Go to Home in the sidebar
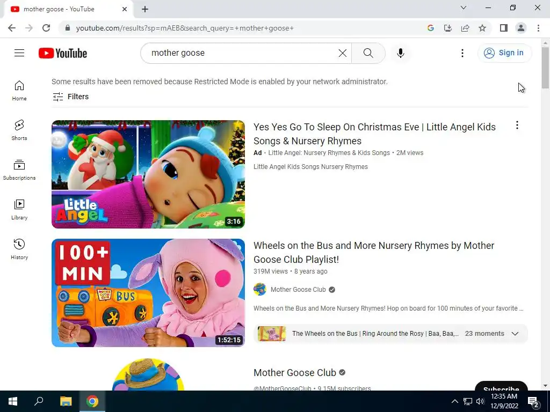Screen dimensions: 550x412 click(x=19, y=91)
